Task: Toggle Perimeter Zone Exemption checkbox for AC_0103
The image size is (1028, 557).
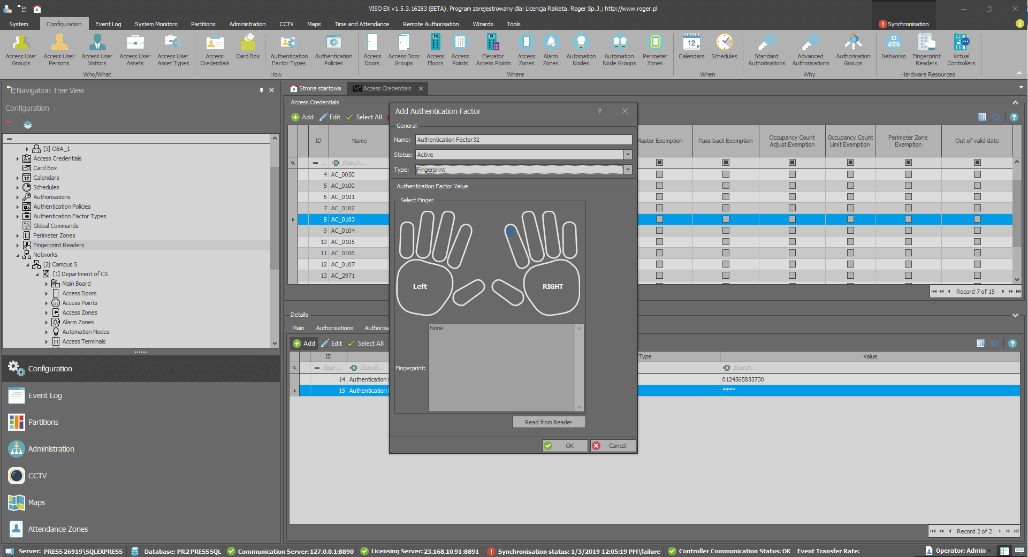Action: (908, 219)
